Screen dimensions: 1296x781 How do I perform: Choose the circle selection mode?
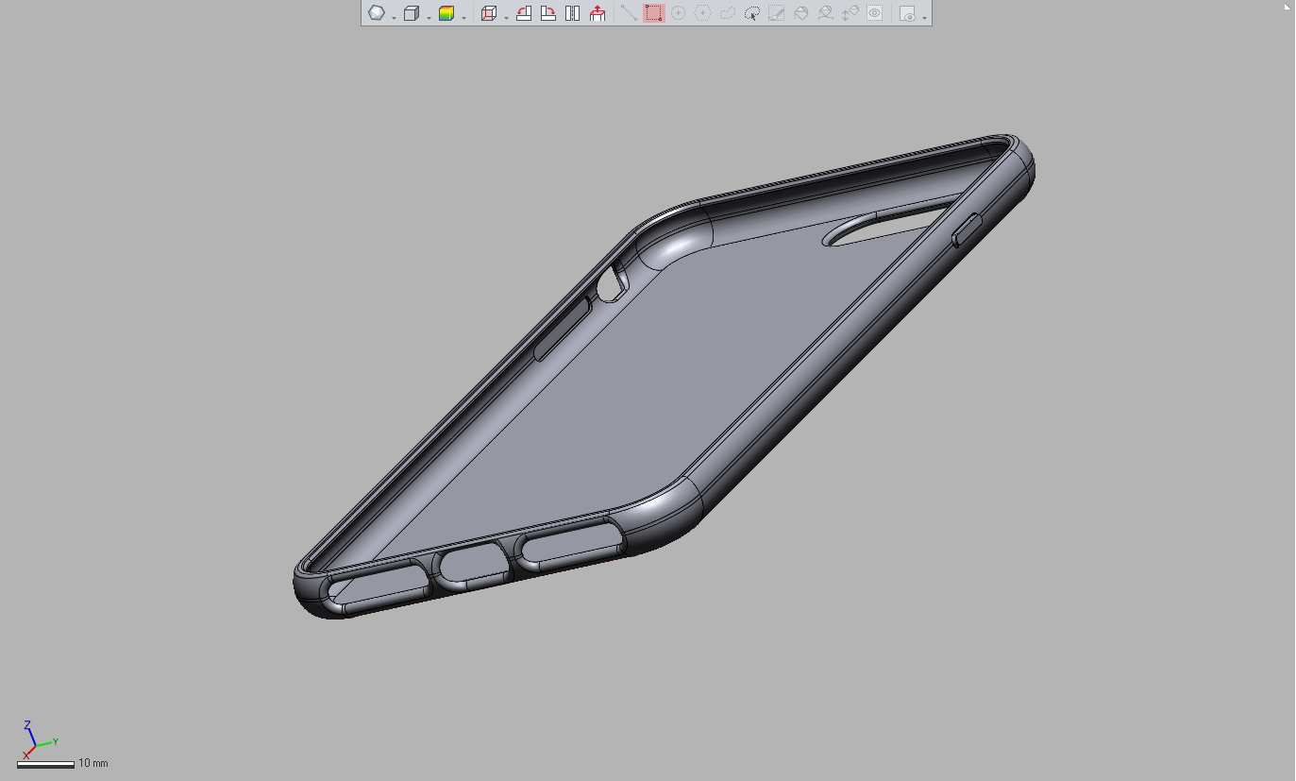click(x=678, y=13)
